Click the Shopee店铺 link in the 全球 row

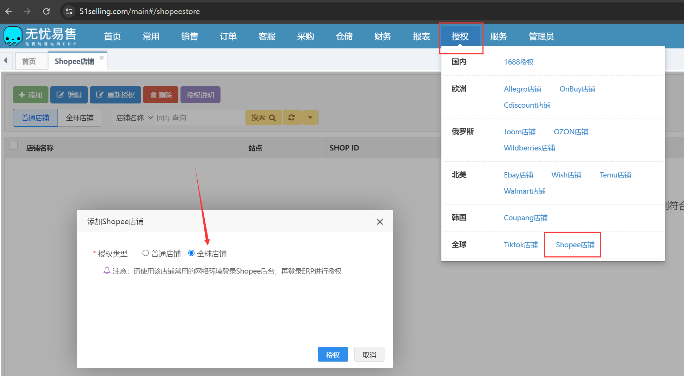point(575,245)
